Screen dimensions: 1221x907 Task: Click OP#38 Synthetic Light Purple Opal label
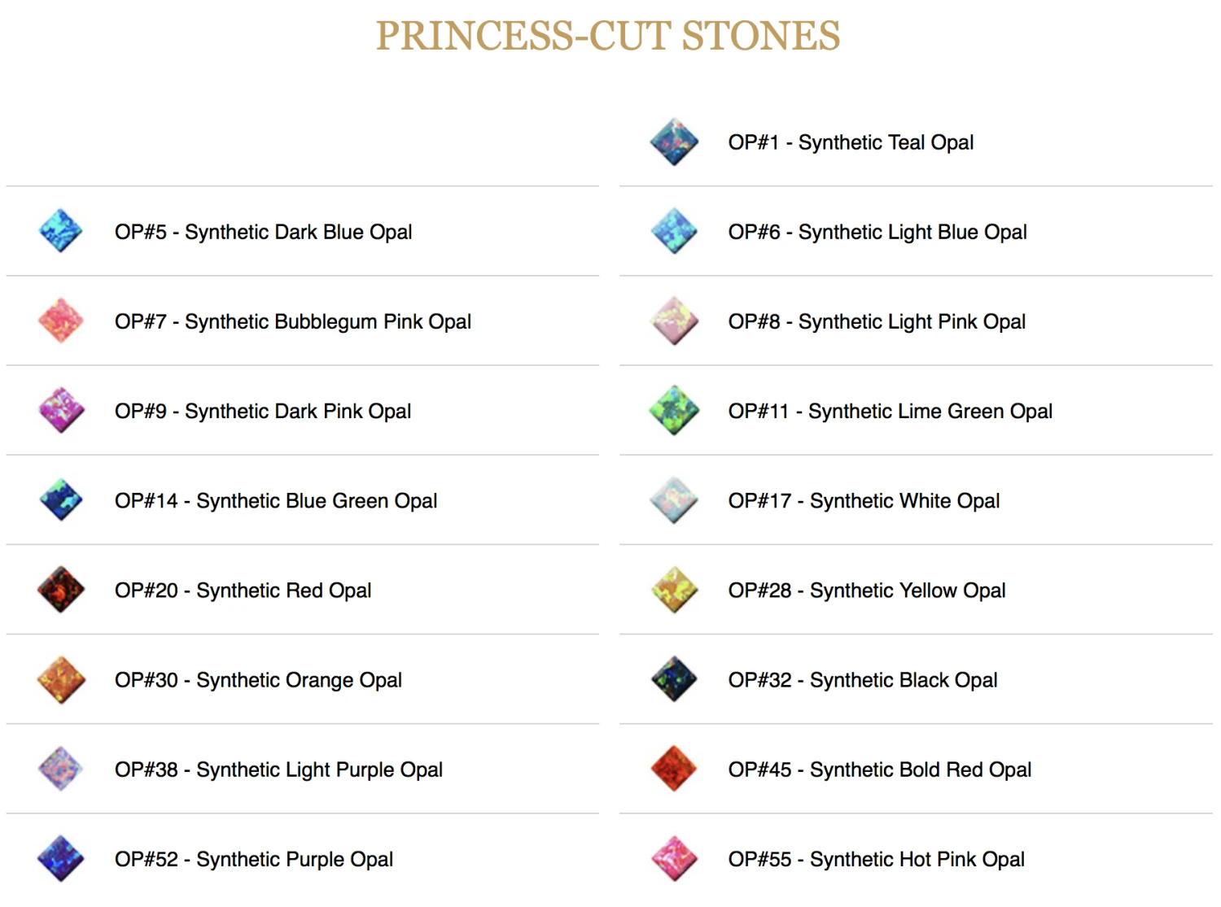(278, 770)
